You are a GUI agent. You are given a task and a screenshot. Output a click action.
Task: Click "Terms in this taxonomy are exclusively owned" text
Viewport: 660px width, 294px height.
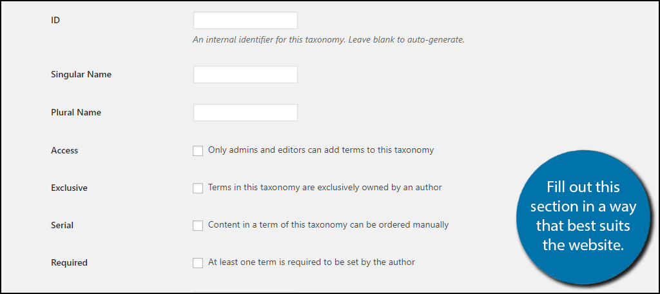(325, 188)
